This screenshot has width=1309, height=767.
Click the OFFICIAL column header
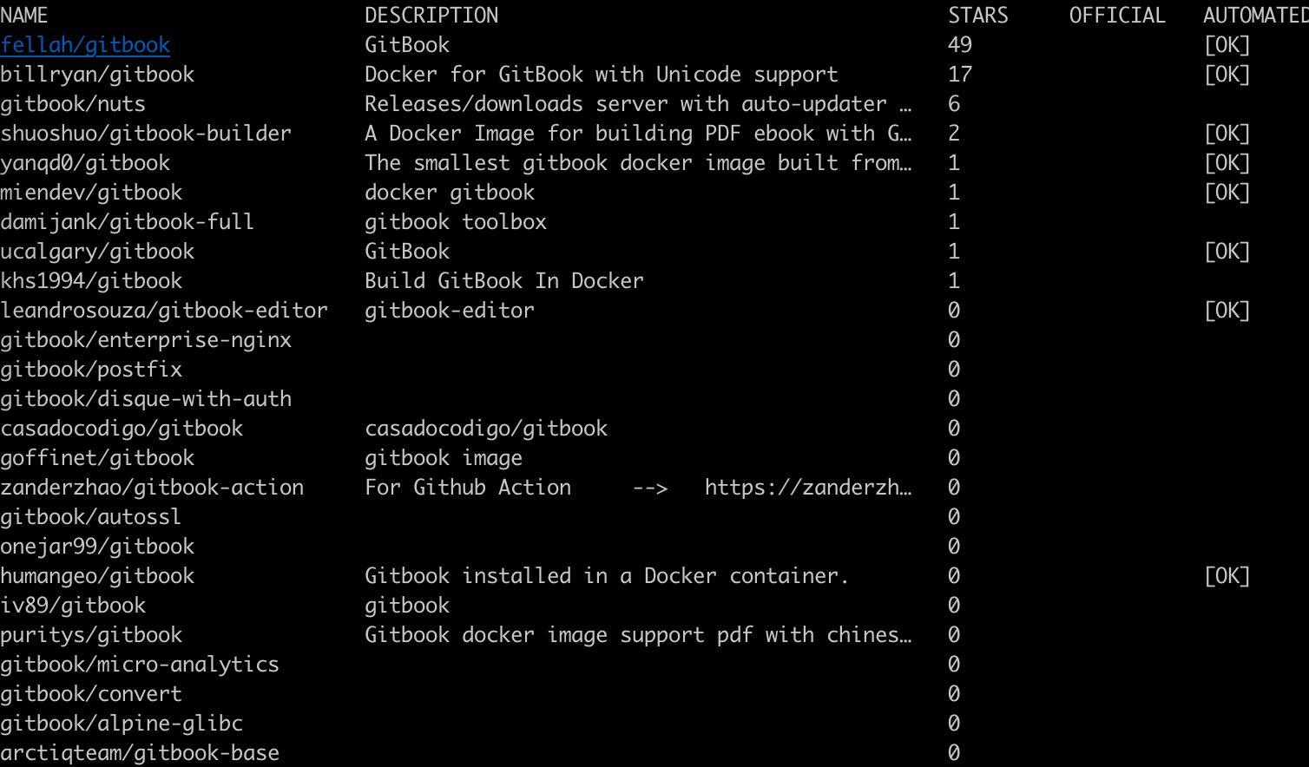coord(1116,16)
